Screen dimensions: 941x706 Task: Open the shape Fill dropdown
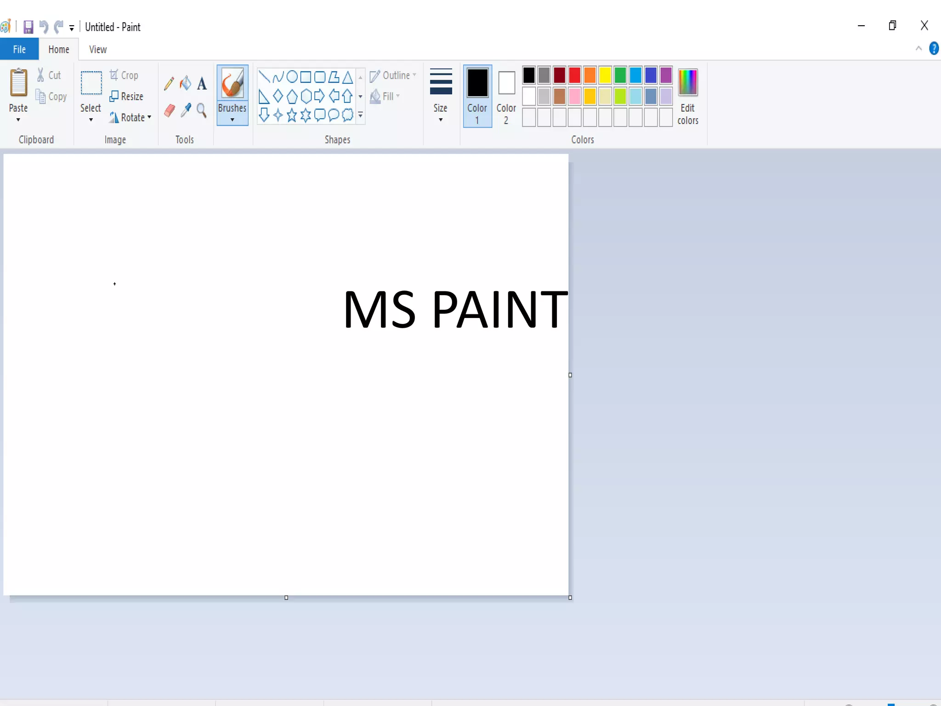tap(385, 97)
